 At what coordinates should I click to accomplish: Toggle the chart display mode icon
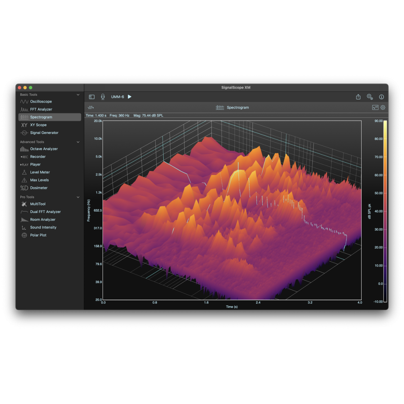point(375,107)
